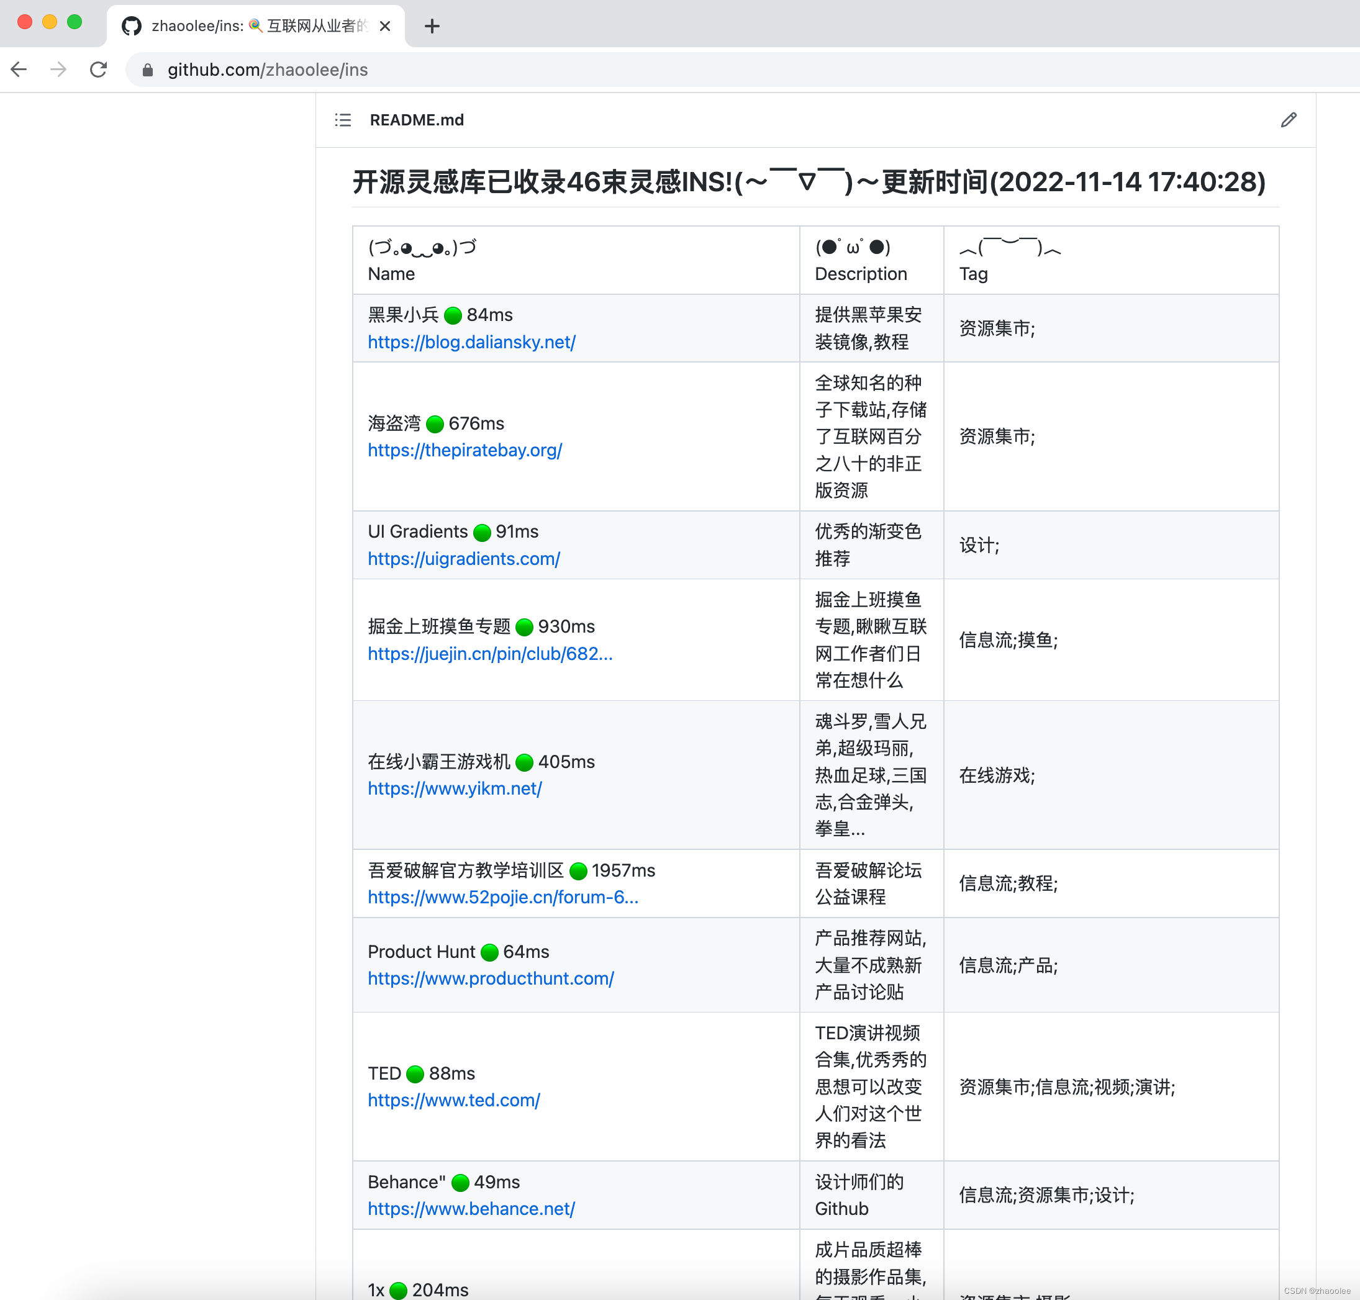Click the 掘金上班摸鱼专题,瞅瞅 description cell
This screenshot has height=1300, width=1360.
[871, 640]
